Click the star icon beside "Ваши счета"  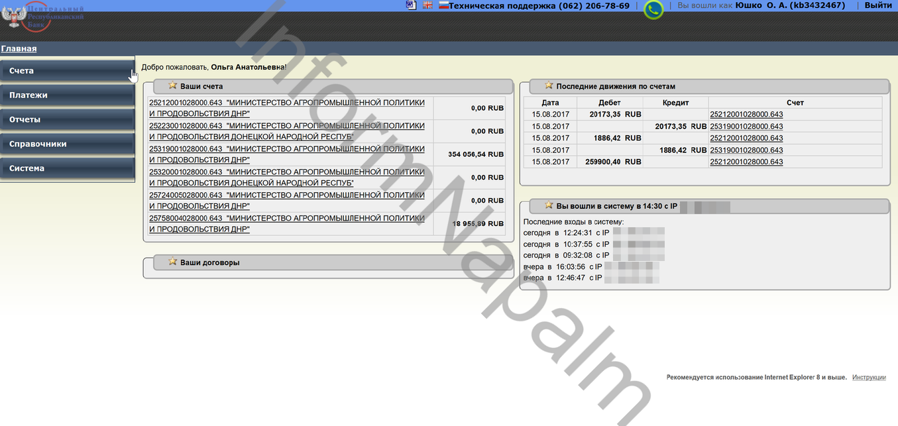pyautogui.click(x=172, y=85)
